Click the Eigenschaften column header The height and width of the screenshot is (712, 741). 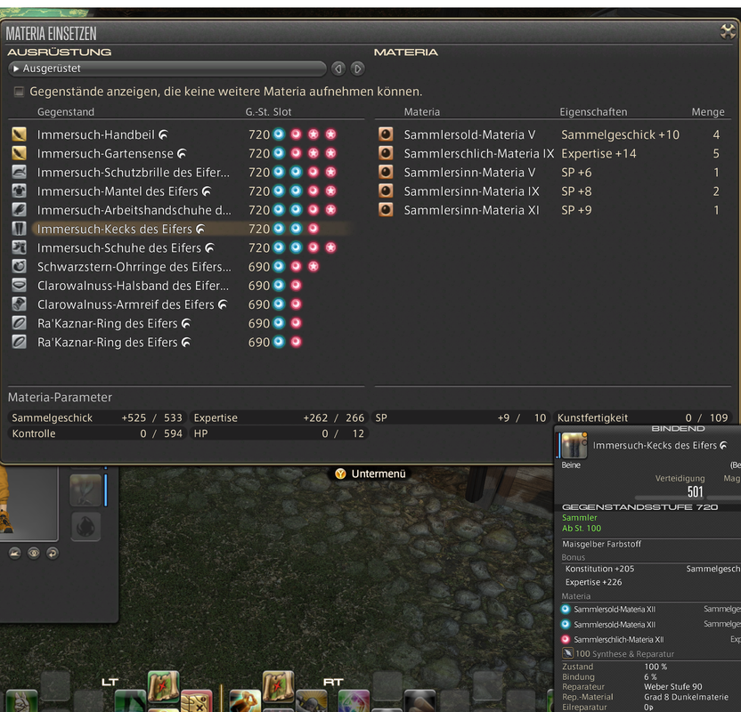point(593,112)
